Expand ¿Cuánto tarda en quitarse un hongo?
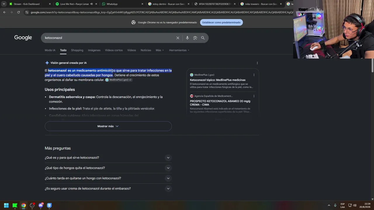 [108, 178]
